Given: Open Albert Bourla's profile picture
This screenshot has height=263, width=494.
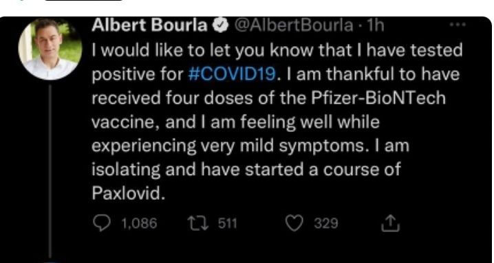Looking at the screenshot, I should tap(50, 49).
